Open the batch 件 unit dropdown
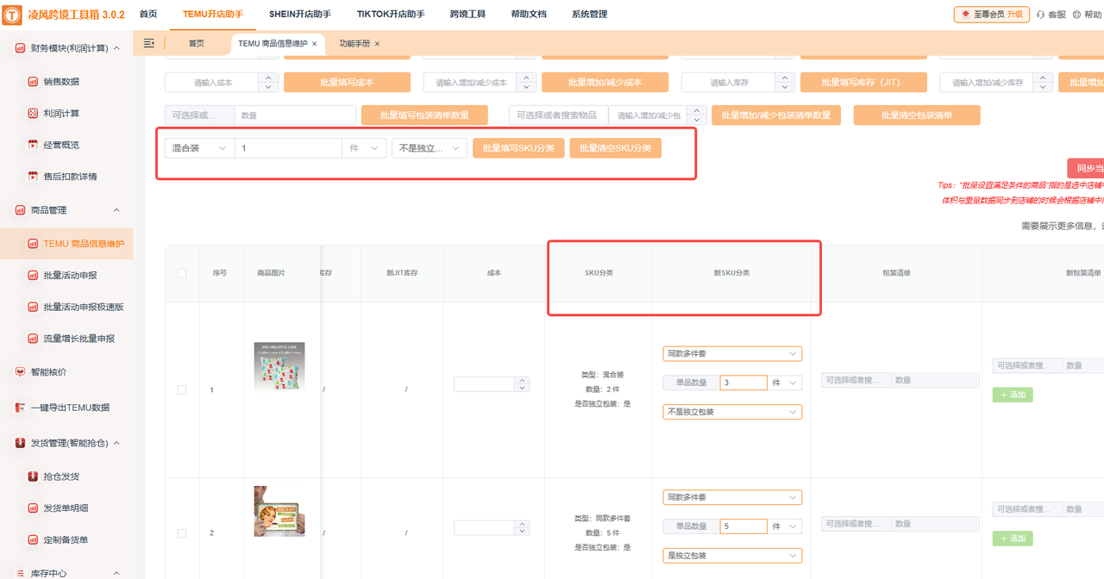Screen dimensions: 1104x579 click(x=364, y=148)
